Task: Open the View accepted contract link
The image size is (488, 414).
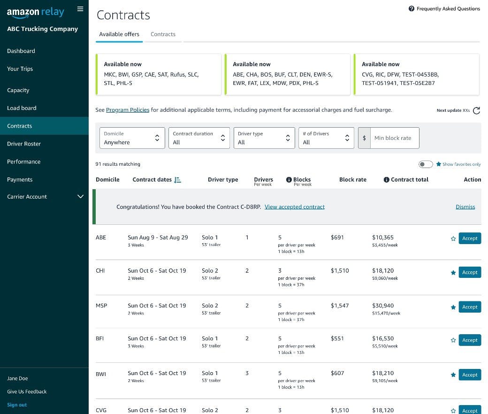Action: [x=294, y=207]
